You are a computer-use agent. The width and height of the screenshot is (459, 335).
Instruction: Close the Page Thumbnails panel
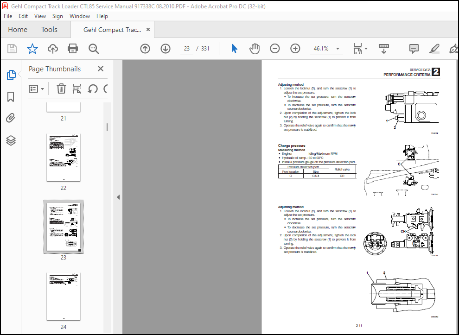click(101, 69)
